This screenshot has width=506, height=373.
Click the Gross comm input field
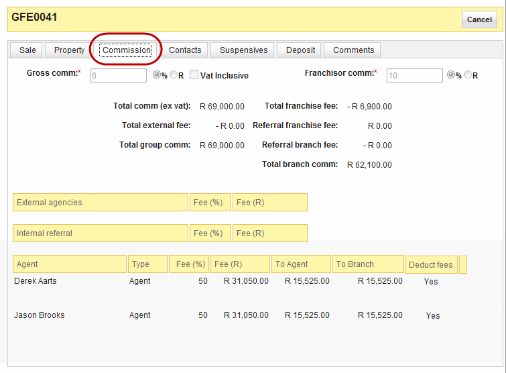click(x=118, y=75)
